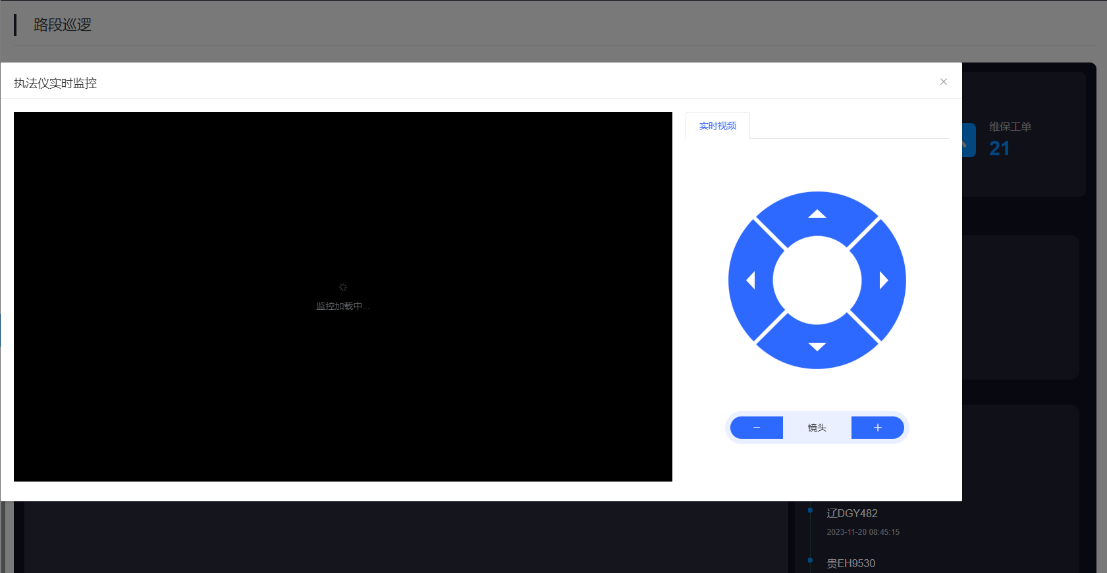Viewport: 1107px width, 573px height.
Task: Select the 辽DGY482 plate record
Action: pos(851,513)
